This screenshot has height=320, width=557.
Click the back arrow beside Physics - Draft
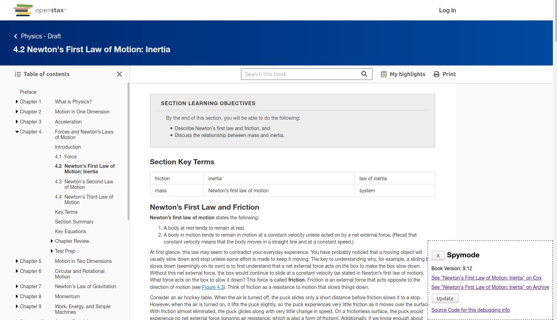pos(15,36)
